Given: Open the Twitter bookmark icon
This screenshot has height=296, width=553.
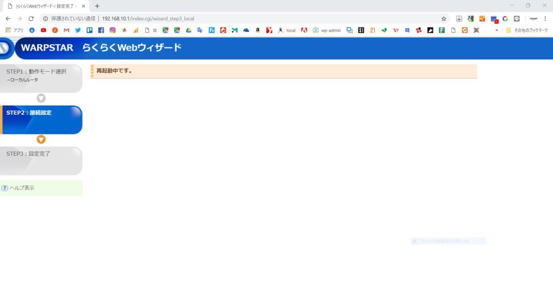Looking at the screenshot, I should 78,30.
